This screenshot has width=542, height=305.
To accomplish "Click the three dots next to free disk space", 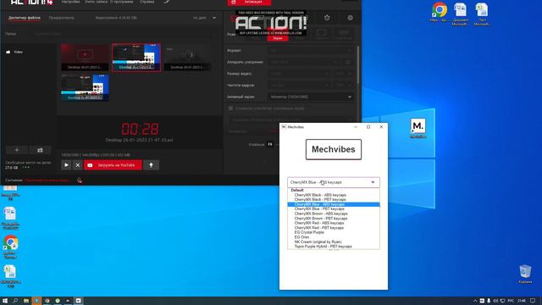I will [x=26, y=168].
